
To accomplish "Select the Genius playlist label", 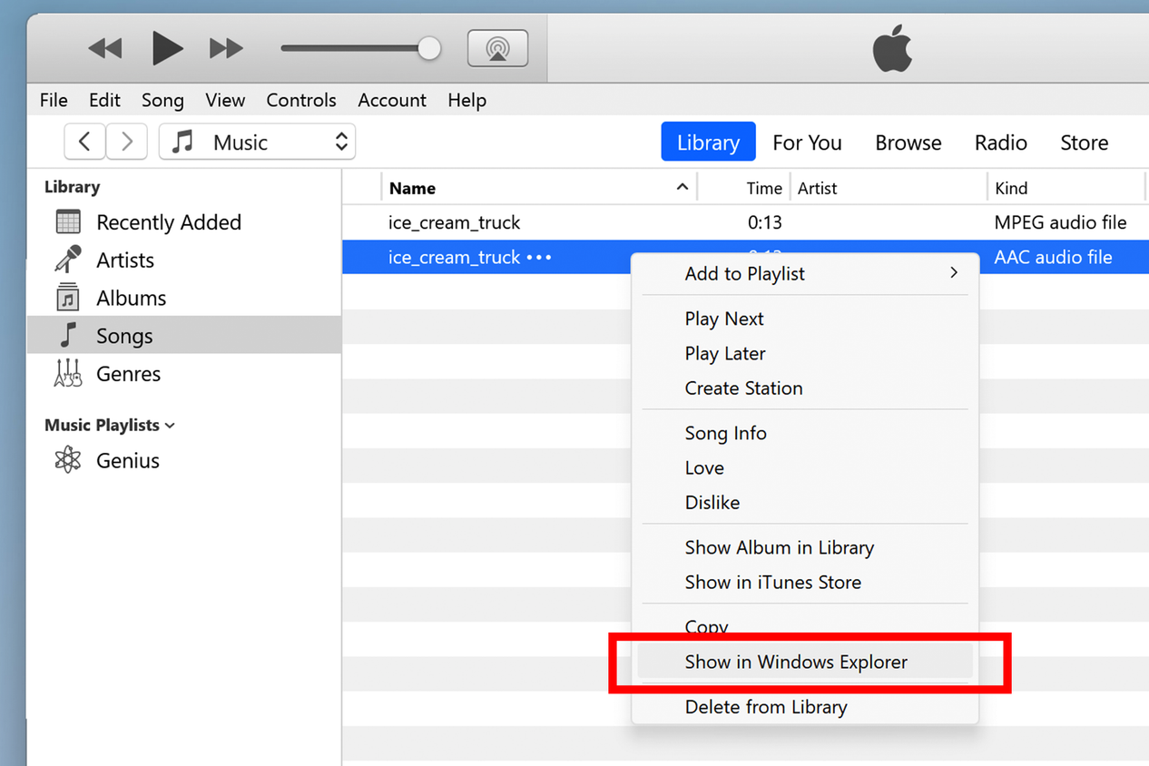I will [128, 461].
